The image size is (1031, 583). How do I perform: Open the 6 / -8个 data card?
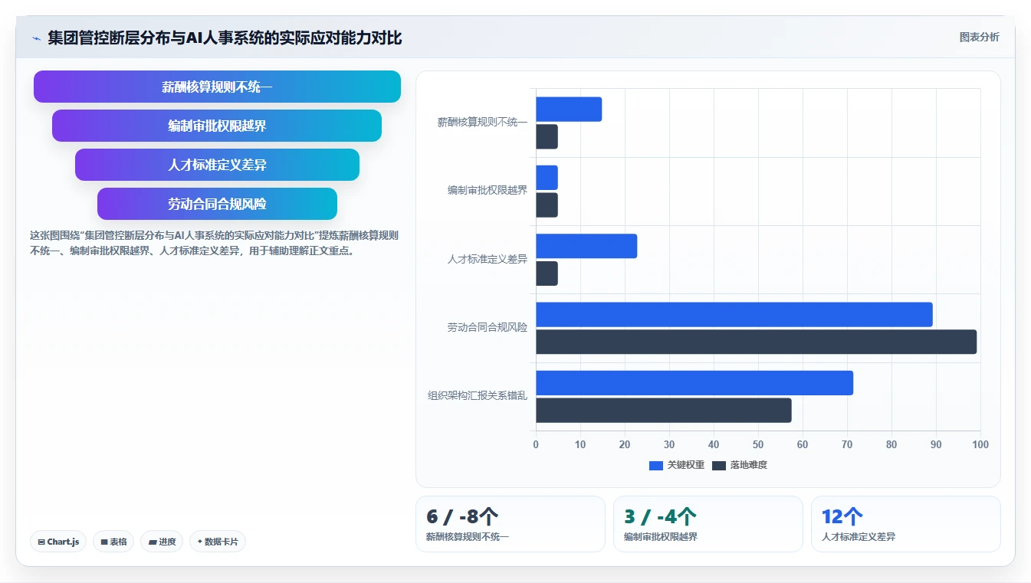point(511,524)
